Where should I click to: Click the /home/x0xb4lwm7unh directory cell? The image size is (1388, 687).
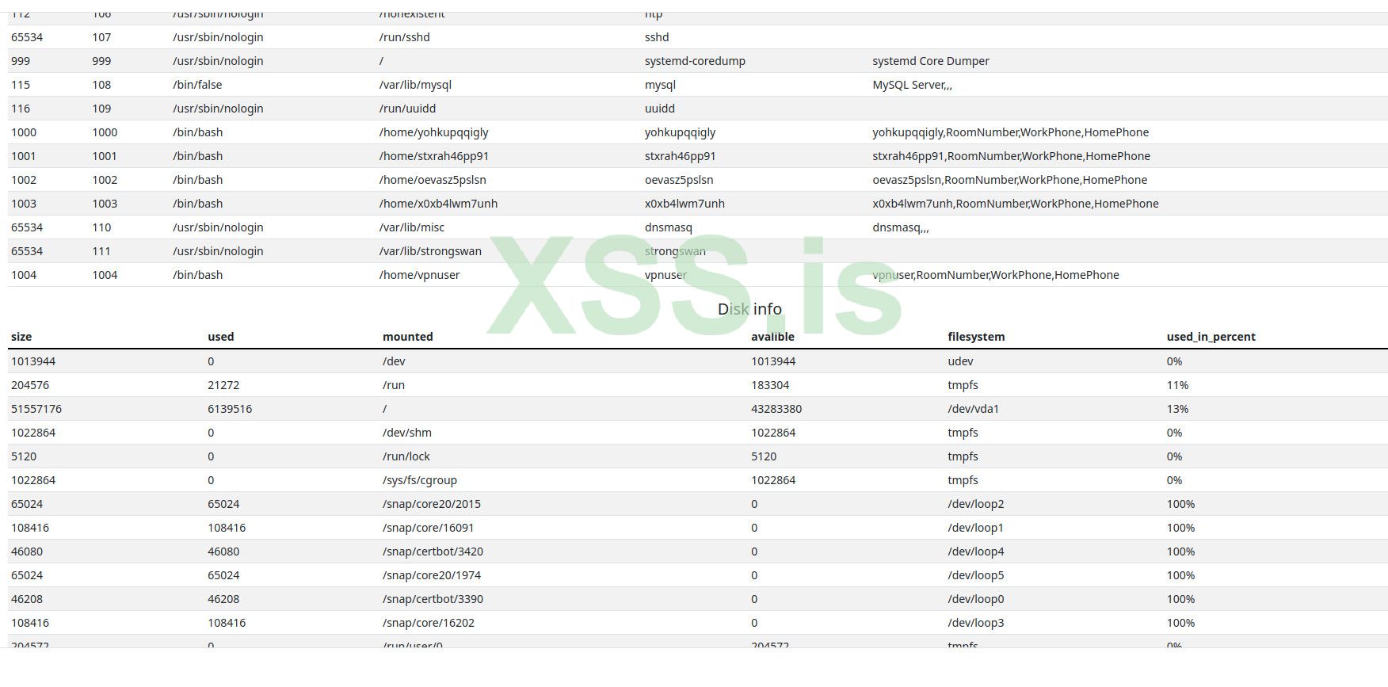pos(438,204)
